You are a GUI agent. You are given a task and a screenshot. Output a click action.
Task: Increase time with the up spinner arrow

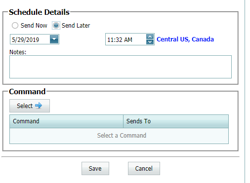(x=150, y=37)
